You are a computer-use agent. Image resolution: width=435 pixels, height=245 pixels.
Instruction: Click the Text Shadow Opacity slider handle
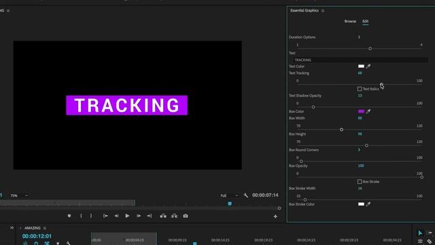(x=313, y=107)
